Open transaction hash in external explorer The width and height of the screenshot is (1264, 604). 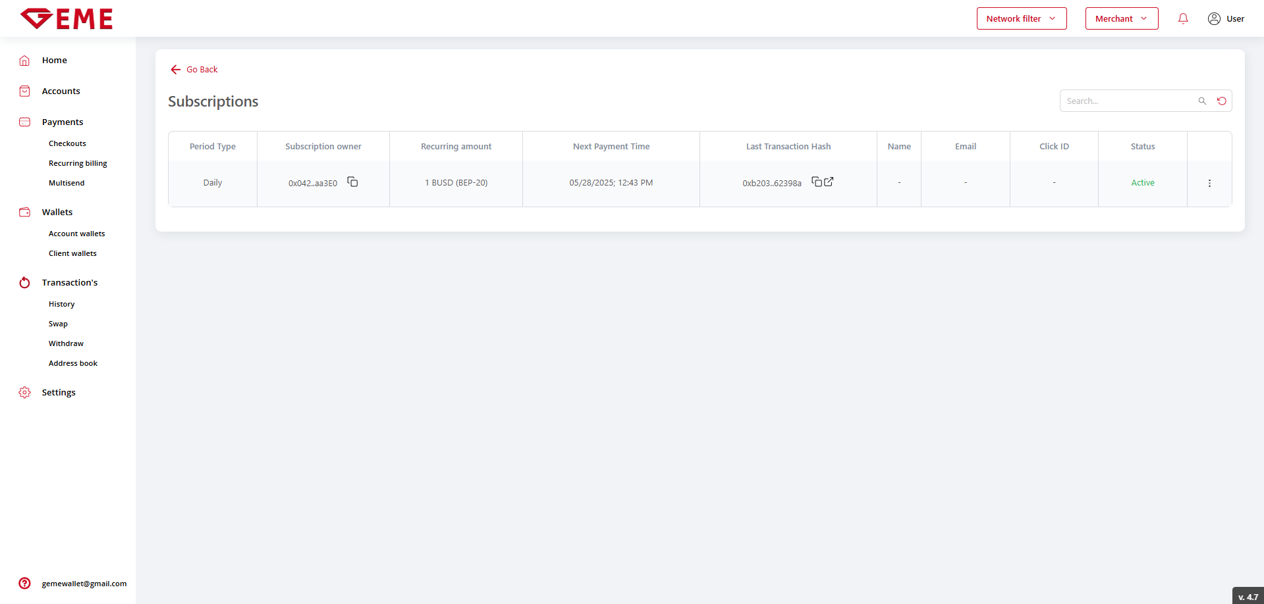pyautogui.click(x=829, y=182)
